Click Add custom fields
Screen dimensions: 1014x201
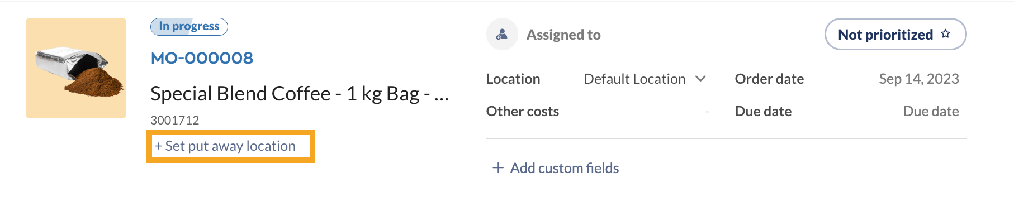click(565, 168)
